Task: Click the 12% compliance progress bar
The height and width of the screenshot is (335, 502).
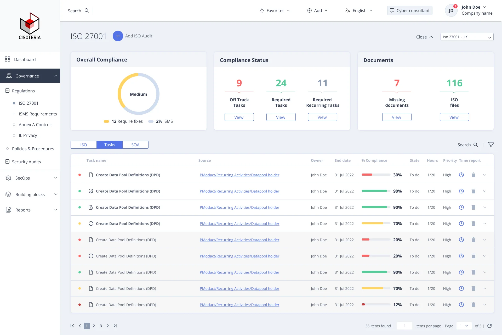Action: (376, 304)
